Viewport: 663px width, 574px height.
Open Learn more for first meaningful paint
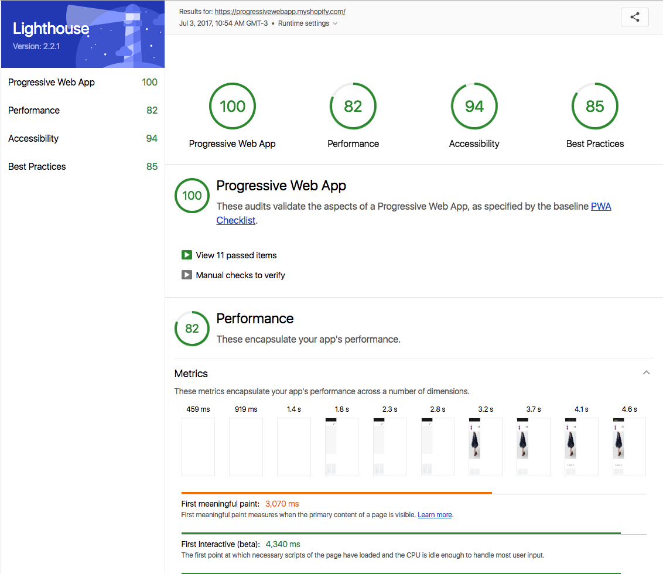[435, 515]
